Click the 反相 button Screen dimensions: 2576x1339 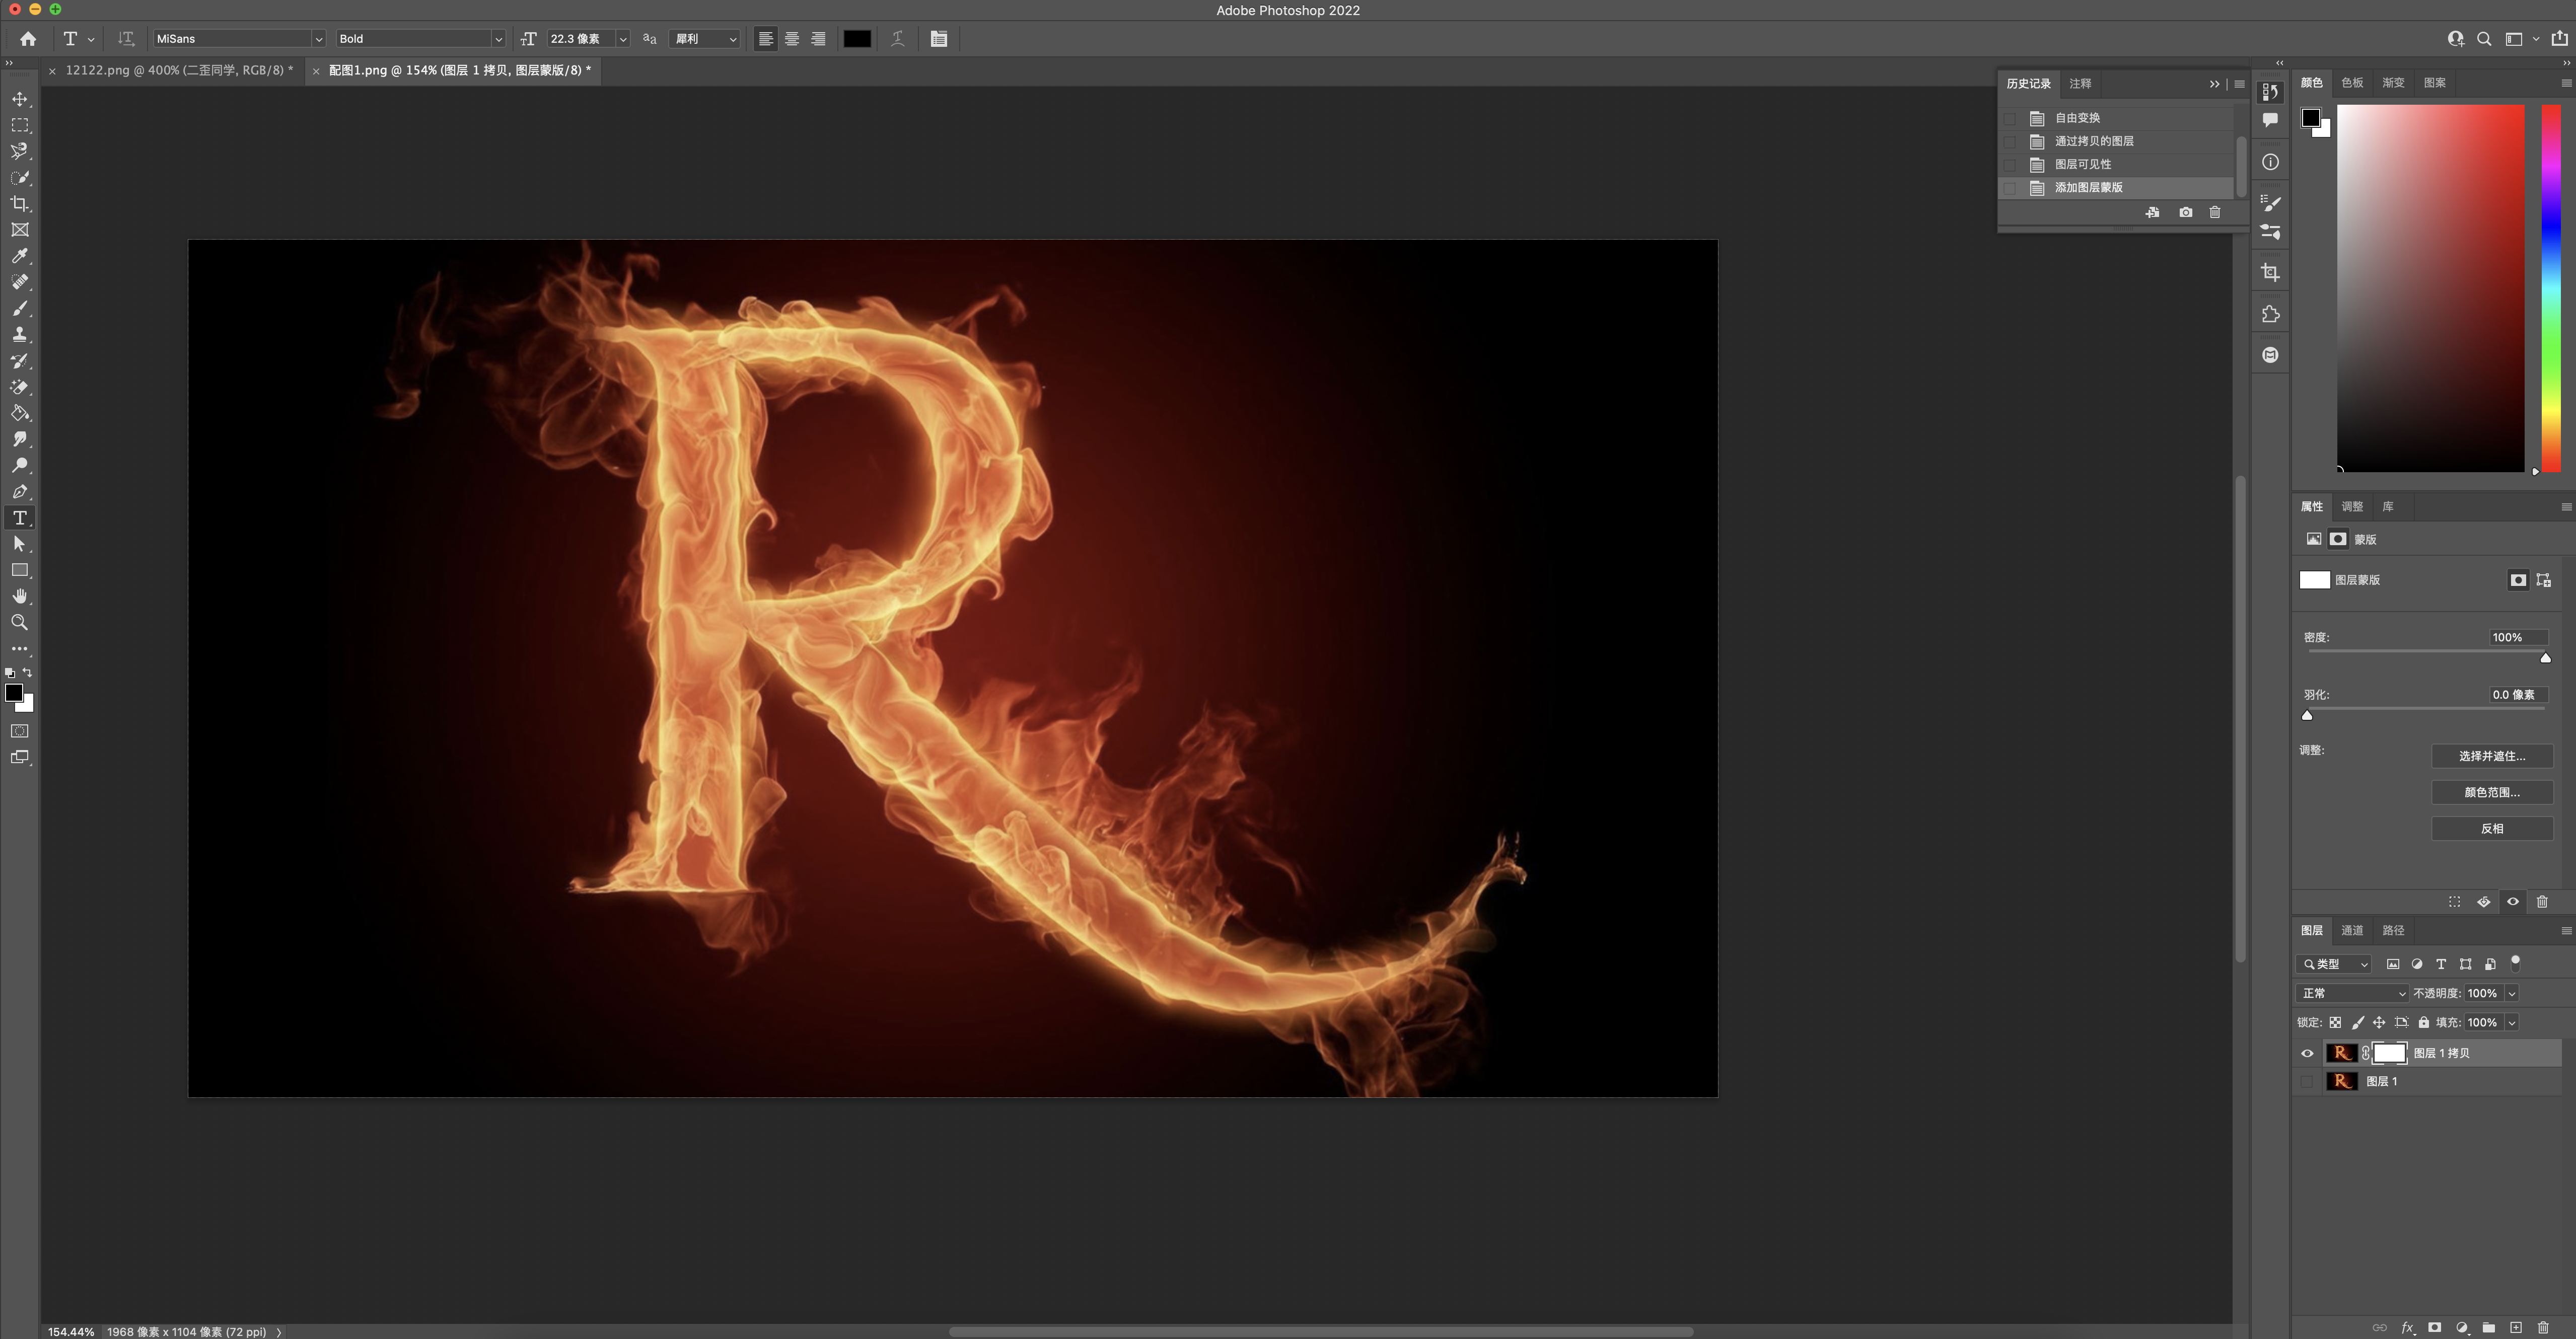(x=2491, y=828)
